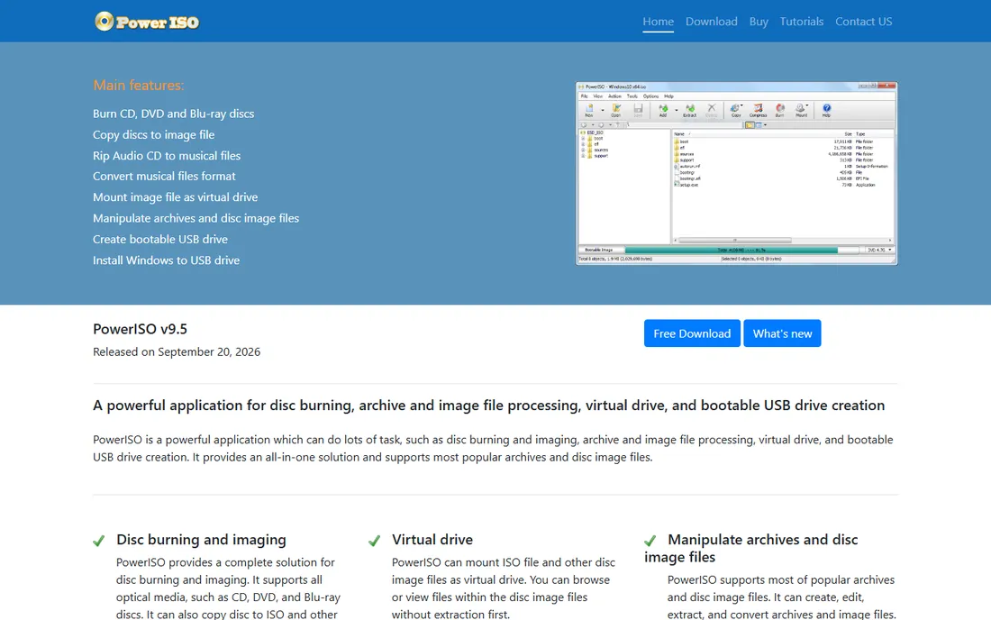Click the Burn icon in the screenshot toolbar
The image size is (991, 620).
780,110
